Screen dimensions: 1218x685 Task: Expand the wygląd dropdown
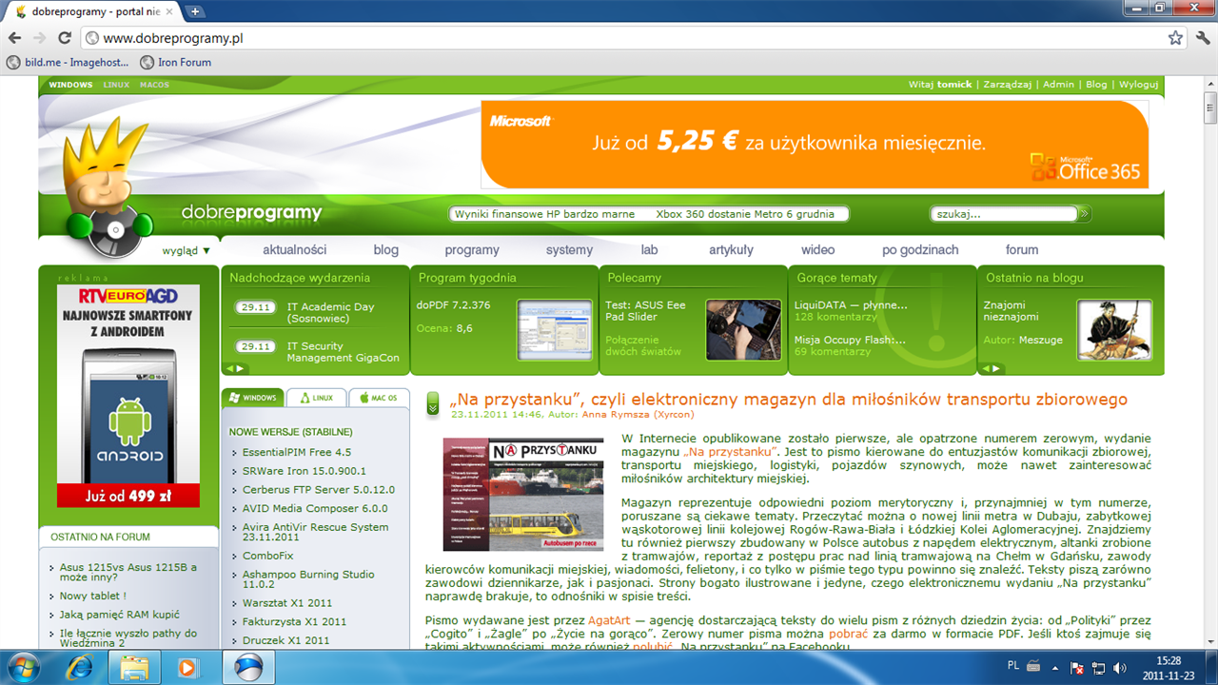187,251
